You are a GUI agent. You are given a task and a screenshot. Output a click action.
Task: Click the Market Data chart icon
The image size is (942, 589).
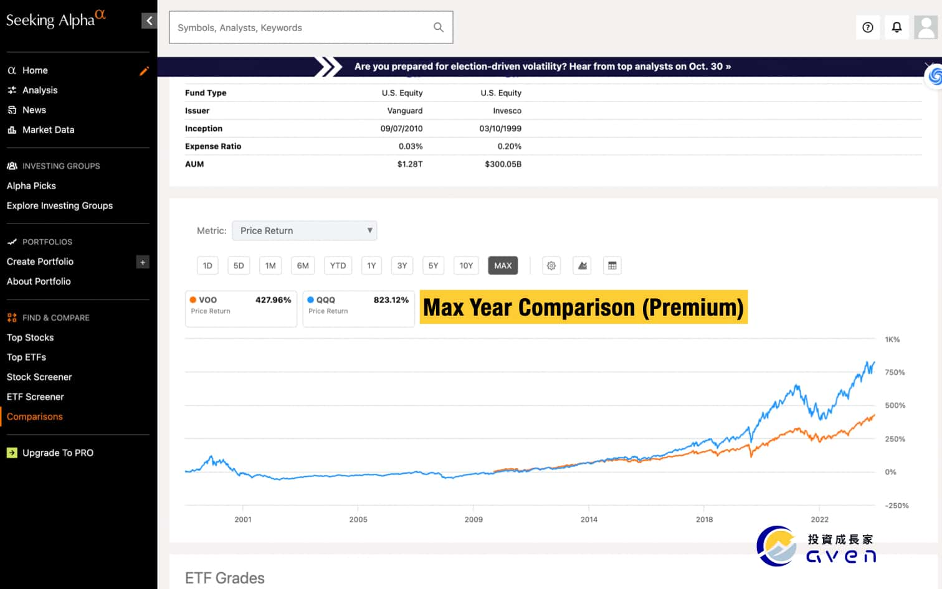12,130
